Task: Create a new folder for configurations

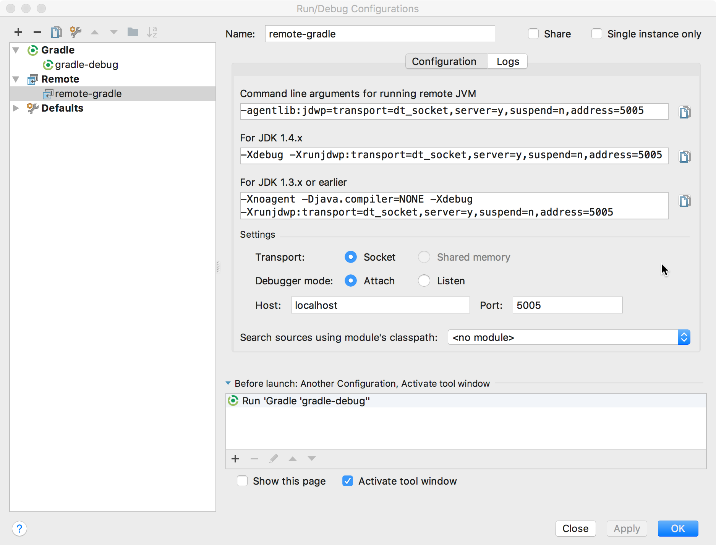Action: tap(133, 32)
